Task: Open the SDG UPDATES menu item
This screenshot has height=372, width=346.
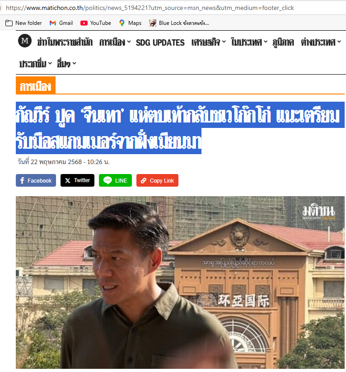Action: coord(160,42)
